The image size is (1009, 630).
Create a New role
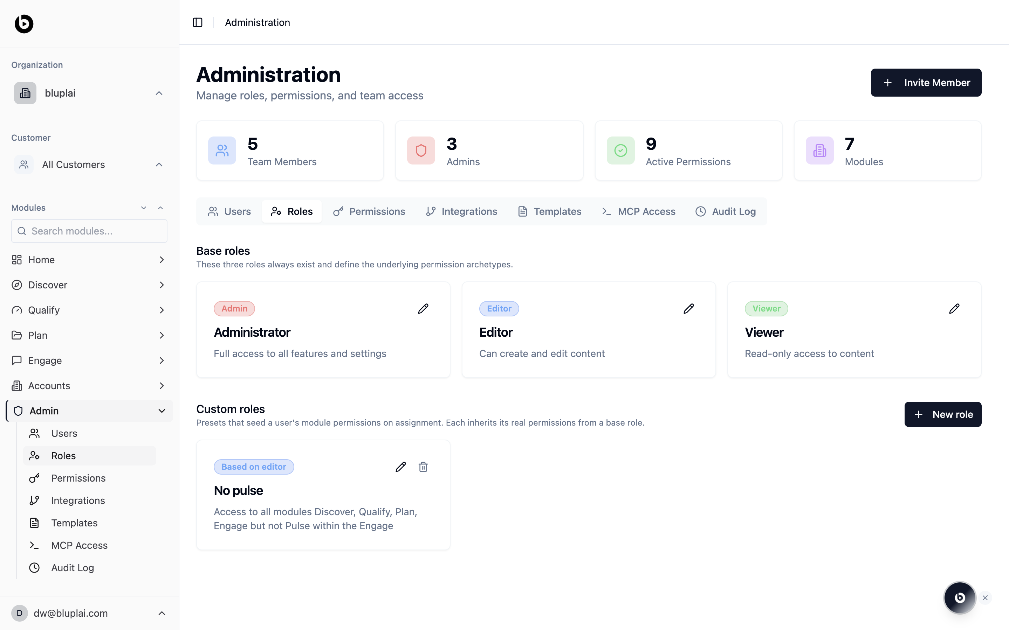pos(942,414)
